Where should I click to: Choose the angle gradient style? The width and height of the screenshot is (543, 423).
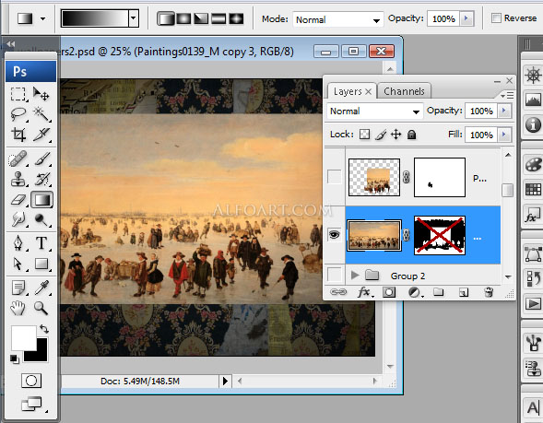(x=201, y=18)
